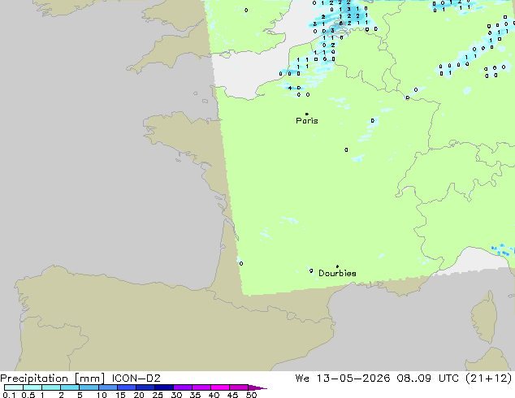Pick the 35–40 mm legend swatch
Screen dimensions: 515x398
pos(201,387)
